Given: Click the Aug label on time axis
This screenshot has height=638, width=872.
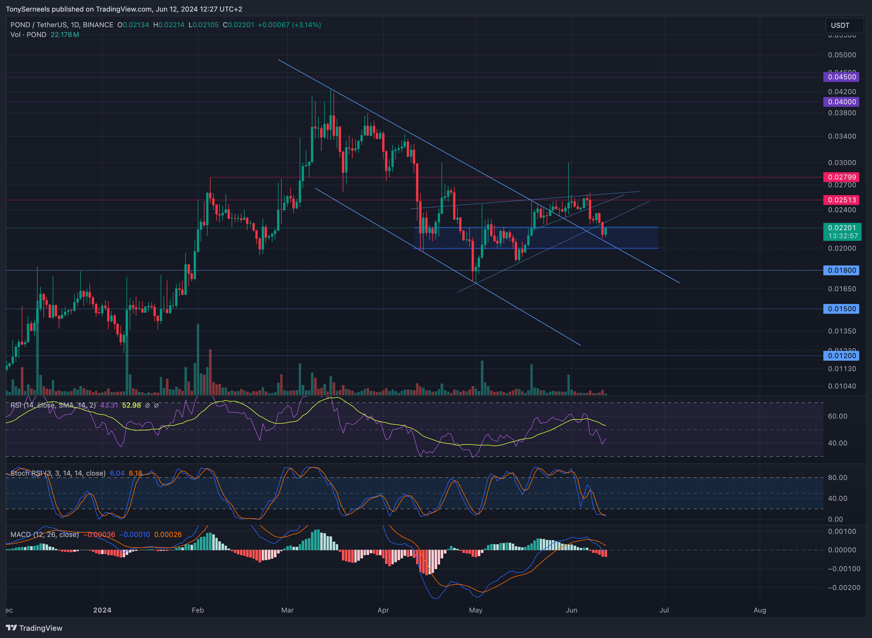Looking at the screenshot, I should pos(760,610).
